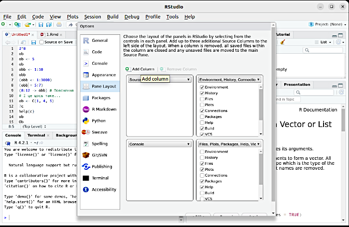Open Python options category

(x=100, y=121)
